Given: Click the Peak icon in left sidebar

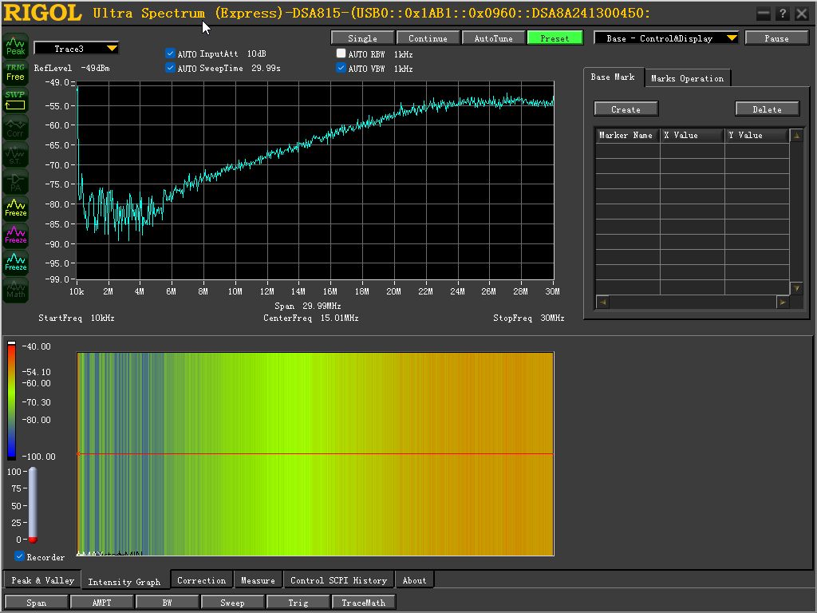Looking at the screenshot, I should click(x=15, y=45).
